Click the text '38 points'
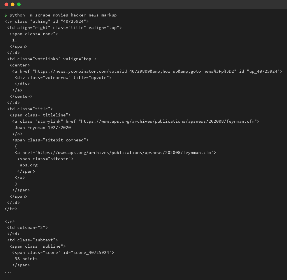Image resolution: width=287 pixels, height=280 pixels. [x=26, y=258]
